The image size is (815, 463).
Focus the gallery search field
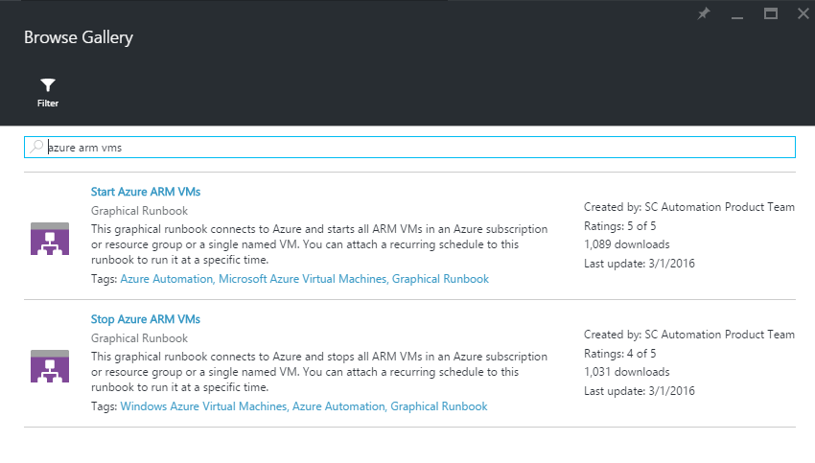[409, 147]
